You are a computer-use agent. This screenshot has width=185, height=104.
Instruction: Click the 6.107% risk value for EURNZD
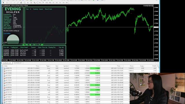pos(61,50)
